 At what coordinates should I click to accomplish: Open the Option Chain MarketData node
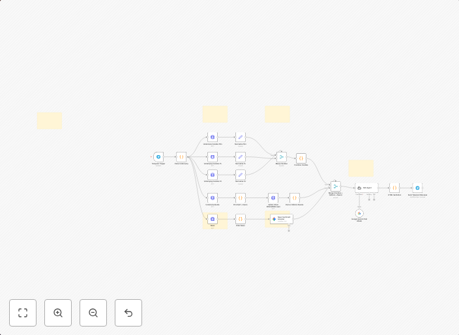pos(273,197)
